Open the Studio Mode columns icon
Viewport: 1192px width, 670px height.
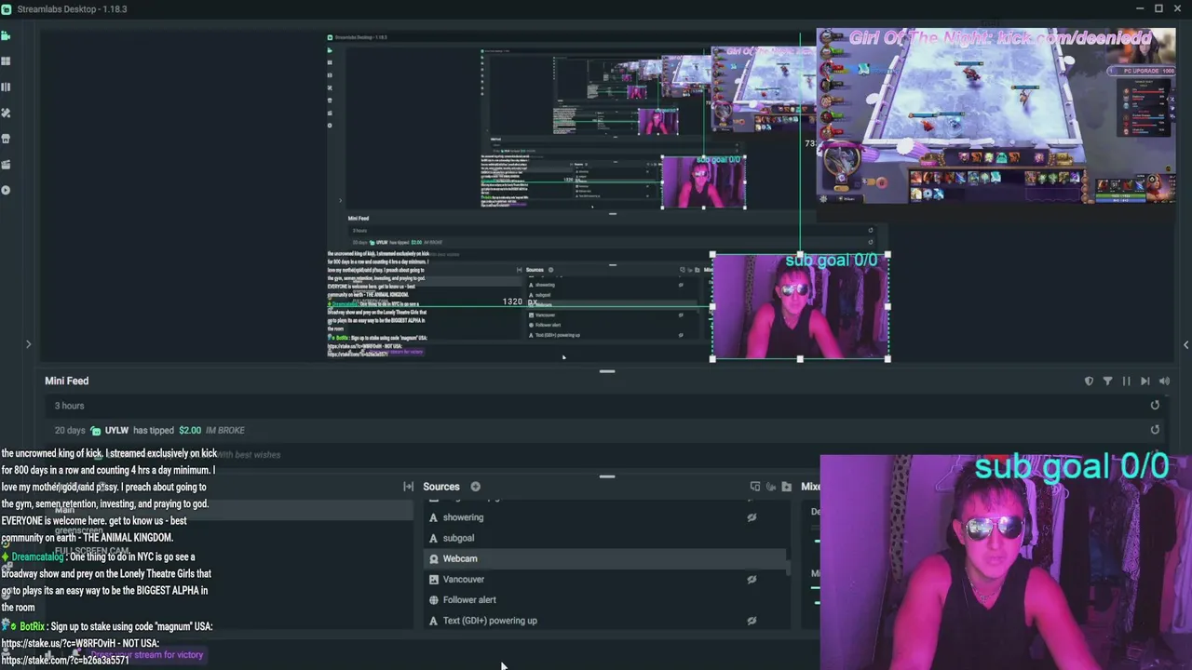[x=6, y=87]
